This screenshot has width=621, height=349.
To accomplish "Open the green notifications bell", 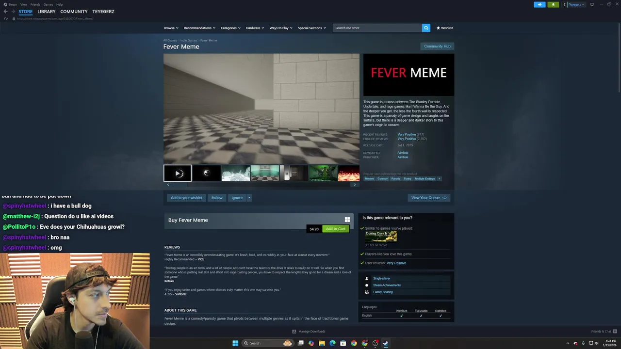I will (x=553, y=4).
